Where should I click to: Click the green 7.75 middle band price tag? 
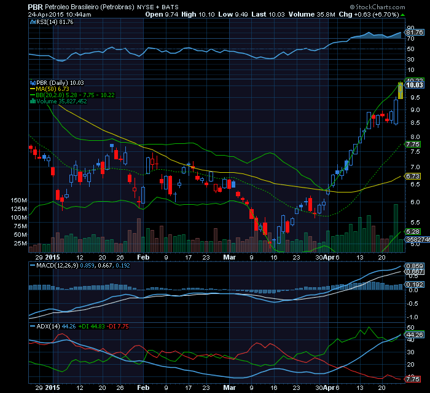click(413, 145)
